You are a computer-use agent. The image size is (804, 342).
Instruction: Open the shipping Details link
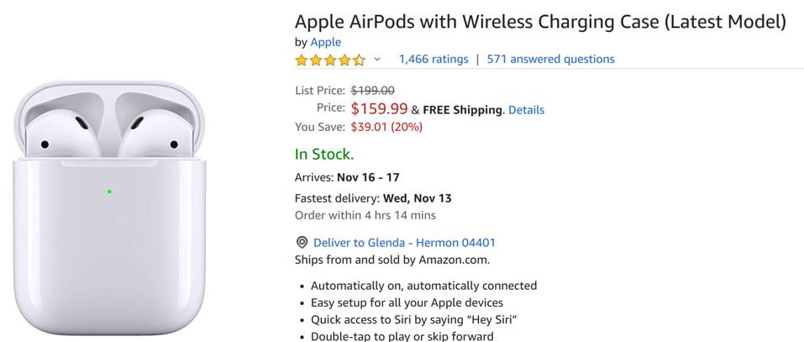(x=526, y=109)
